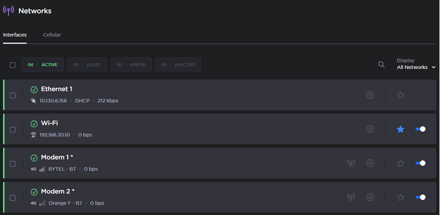Click 4G badge on Modem 1 row
440x215 pixels.
coord(34,169)
